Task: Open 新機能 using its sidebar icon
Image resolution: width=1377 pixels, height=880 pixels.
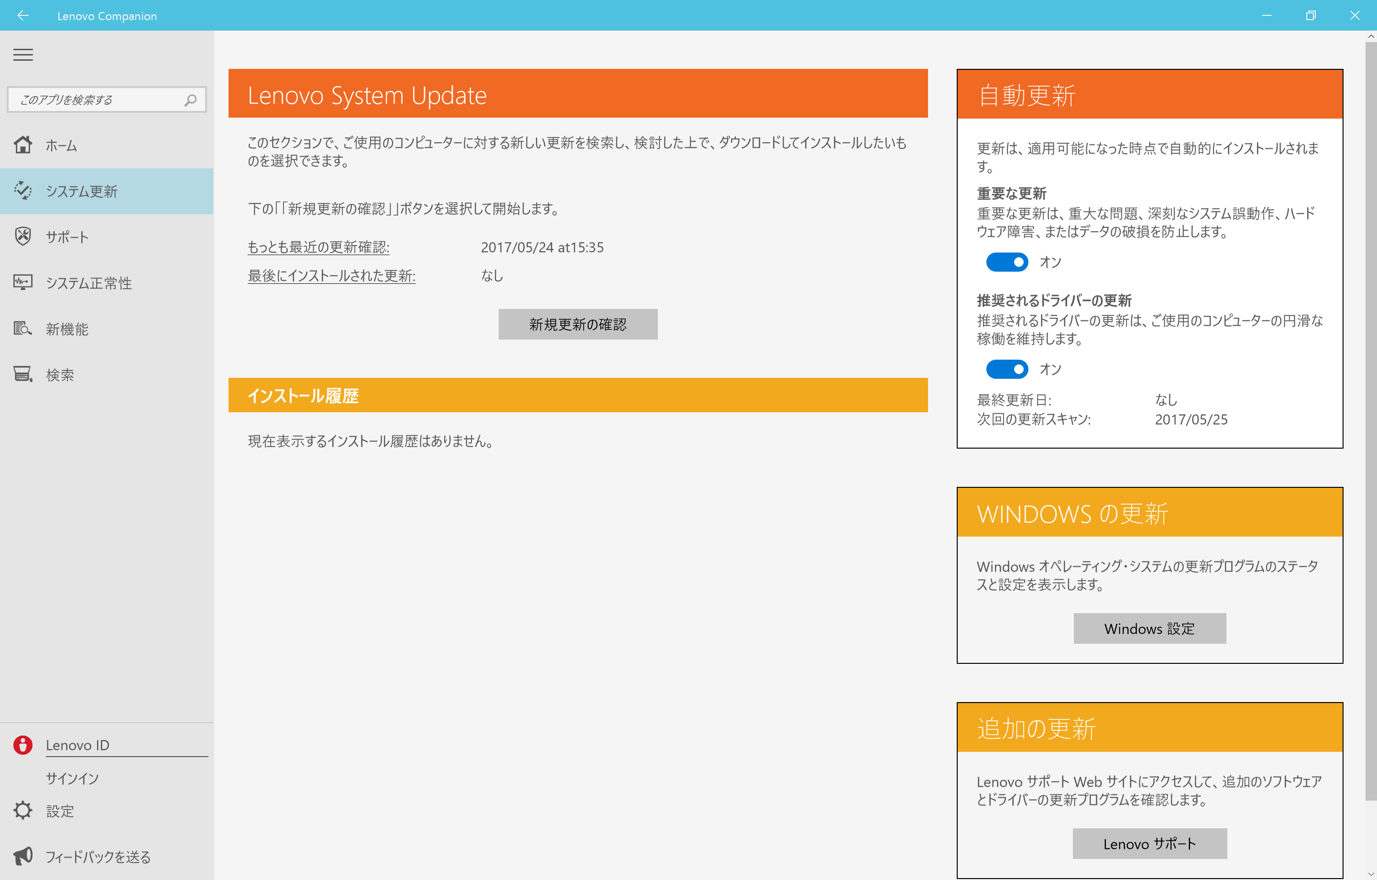Action: pos(23,329)
